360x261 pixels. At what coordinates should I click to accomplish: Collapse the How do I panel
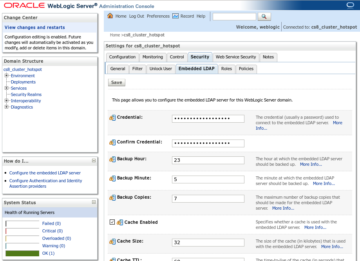click(94, 161)
